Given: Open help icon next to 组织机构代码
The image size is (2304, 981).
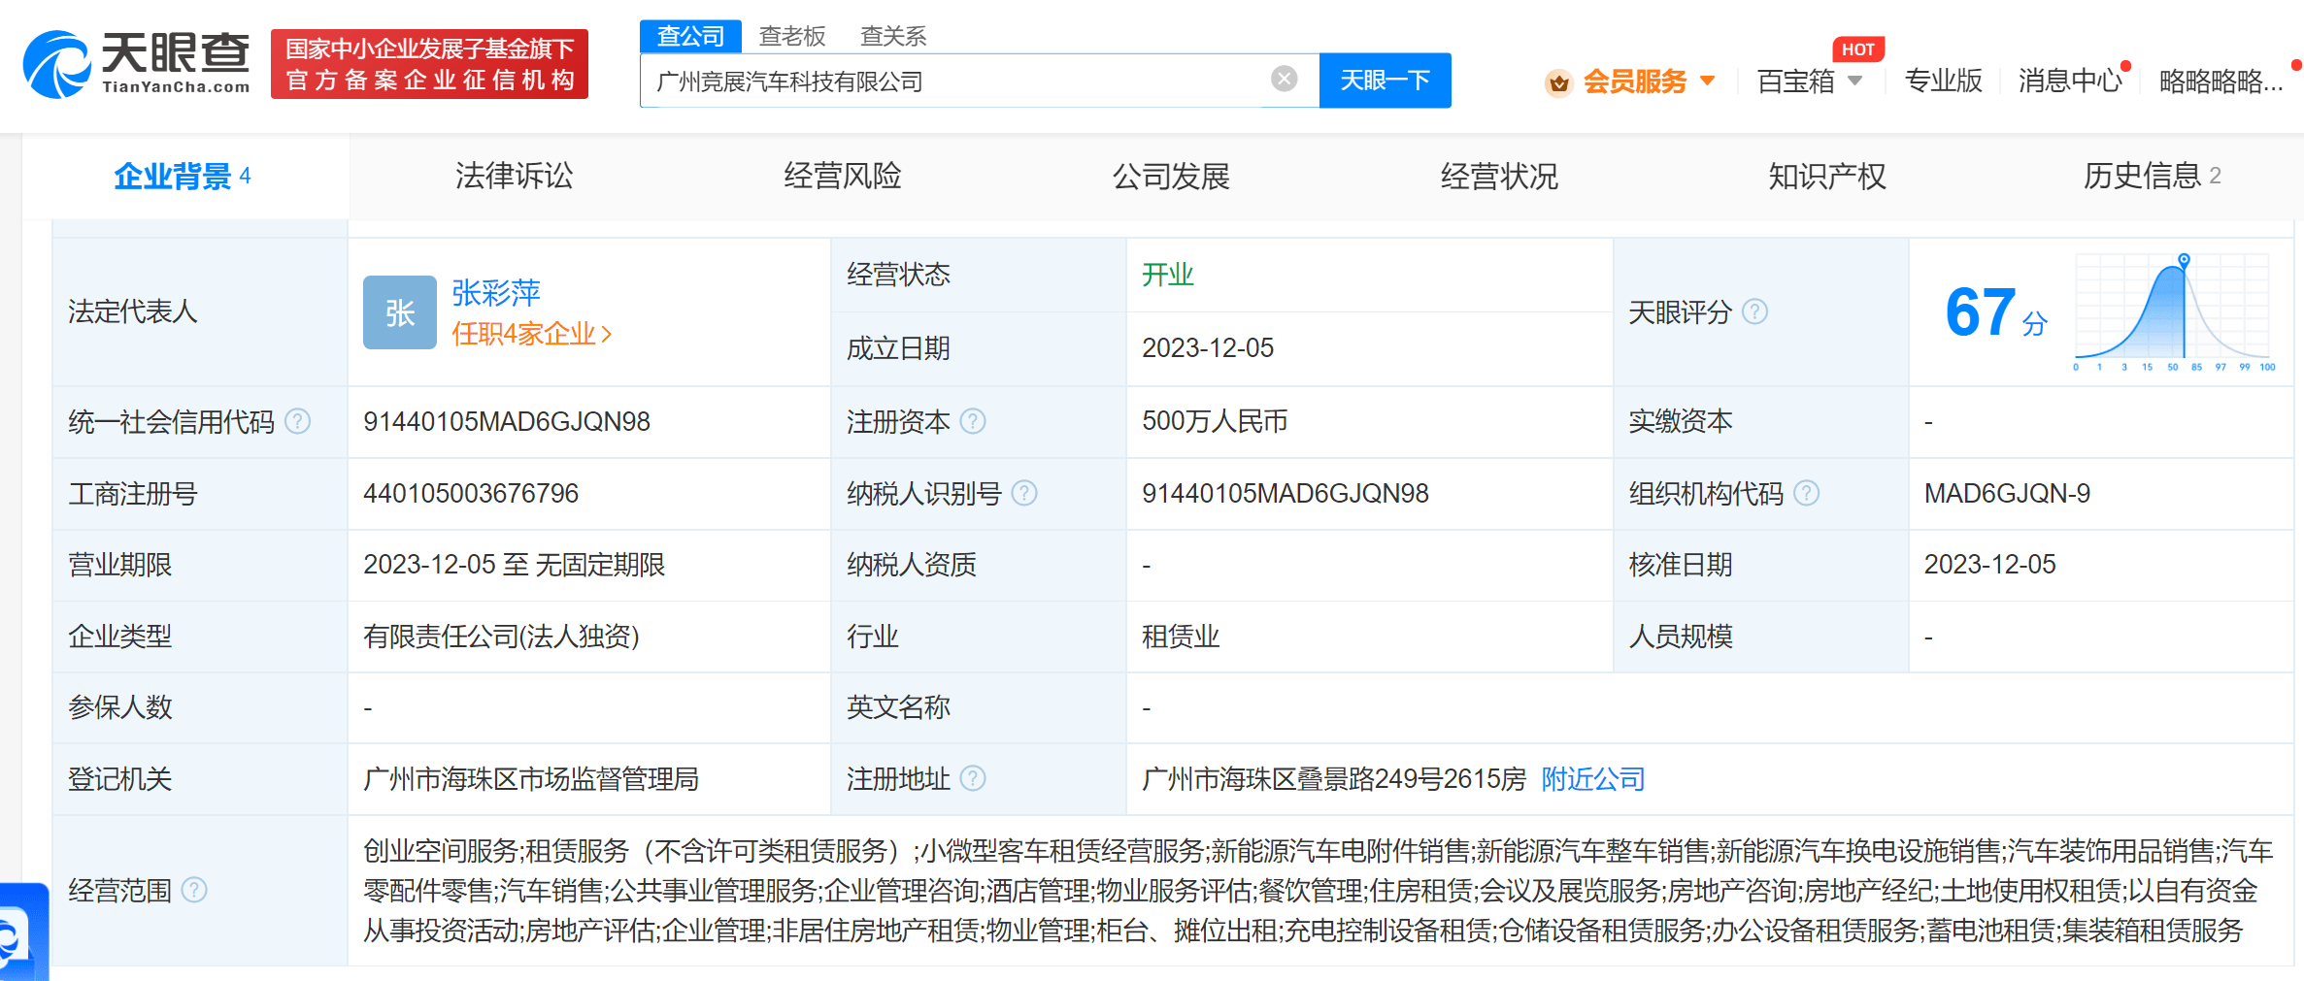Looking at the screenshot, I should click(x=1806, y=493).
